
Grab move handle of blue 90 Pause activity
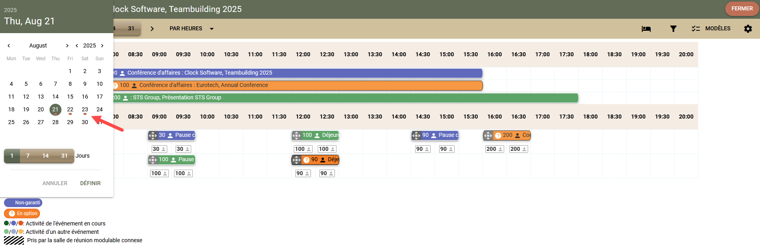pyautogui.click(x=416, y=136)
